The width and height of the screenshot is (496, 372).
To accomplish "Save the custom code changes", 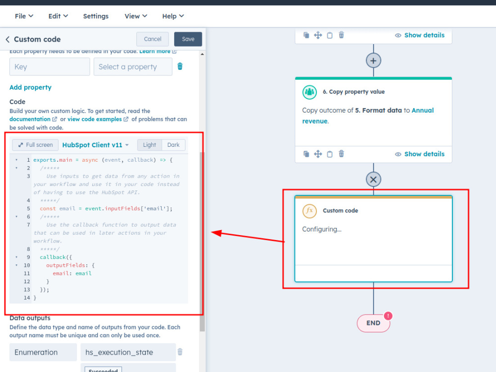I will (188, 39).
